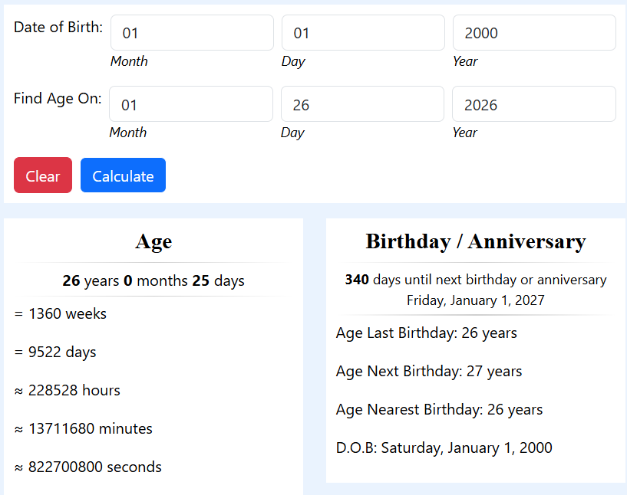Click the 228528 hours result line
Screen dimensions: 627x495
[x=74, y=390]
